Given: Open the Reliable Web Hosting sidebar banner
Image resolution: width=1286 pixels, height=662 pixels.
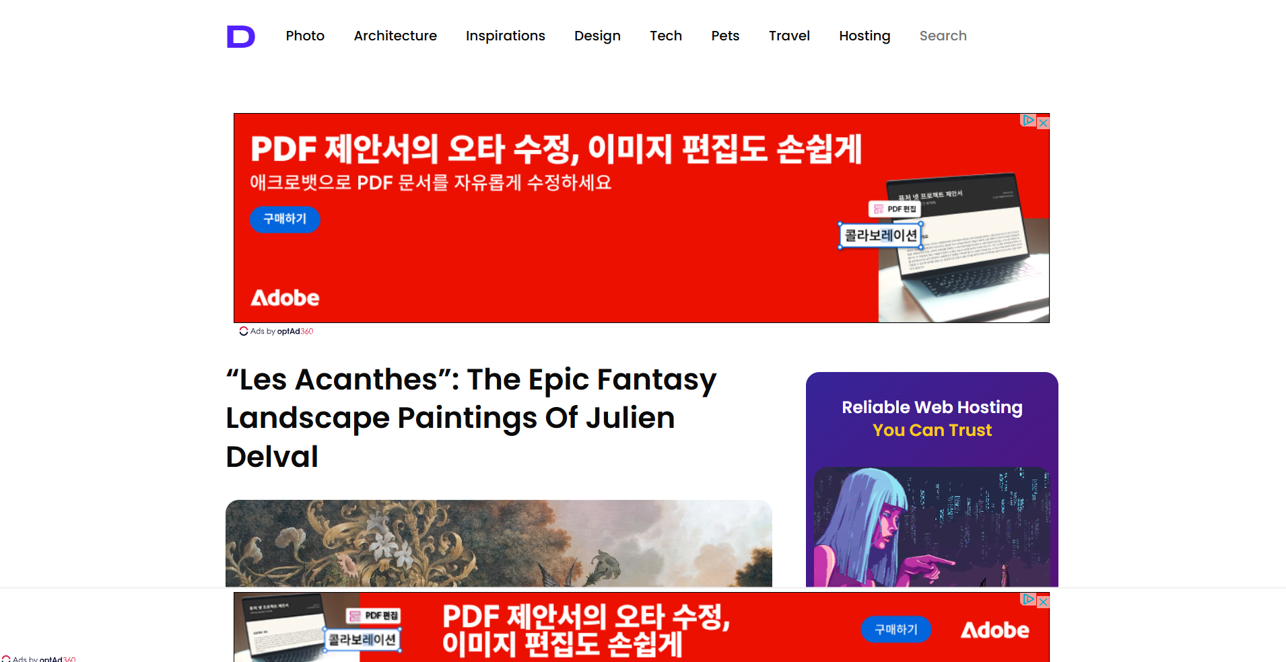Looking at the screenshot, I should (932, 480).
